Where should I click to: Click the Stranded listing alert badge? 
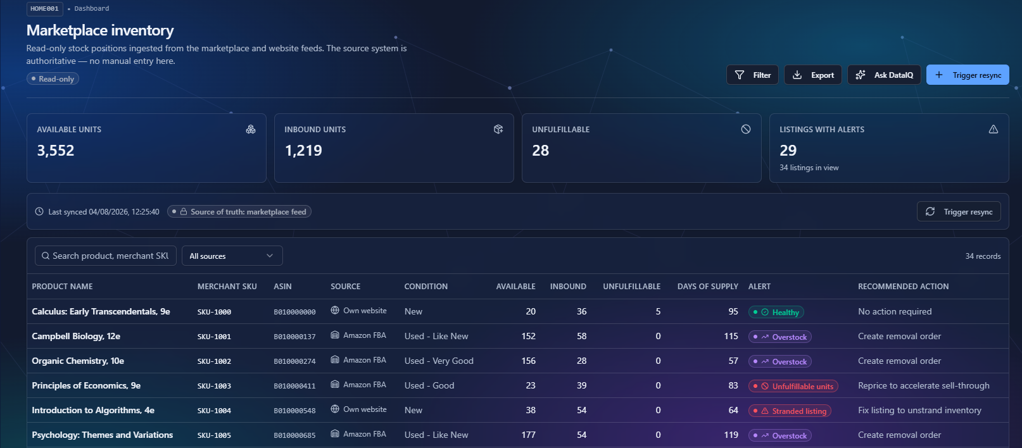coord(790,411)
